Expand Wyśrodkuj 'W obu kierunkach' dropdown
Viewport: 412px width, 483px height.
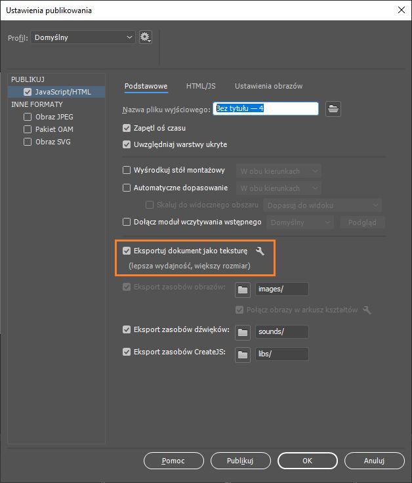pos(278,171)
